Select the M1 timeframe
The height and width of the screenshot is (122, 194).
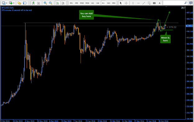[x=71, y=3]
